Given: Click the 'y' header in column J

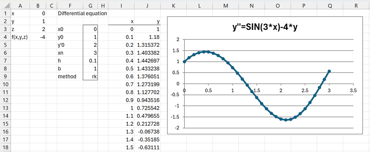Looking at the screenshot, I should [147, 22].
